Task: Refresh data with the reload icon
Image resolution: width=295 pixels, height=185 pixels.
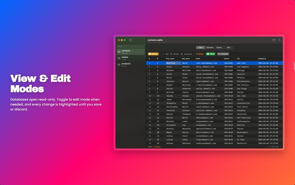Action: coord(279,40)
